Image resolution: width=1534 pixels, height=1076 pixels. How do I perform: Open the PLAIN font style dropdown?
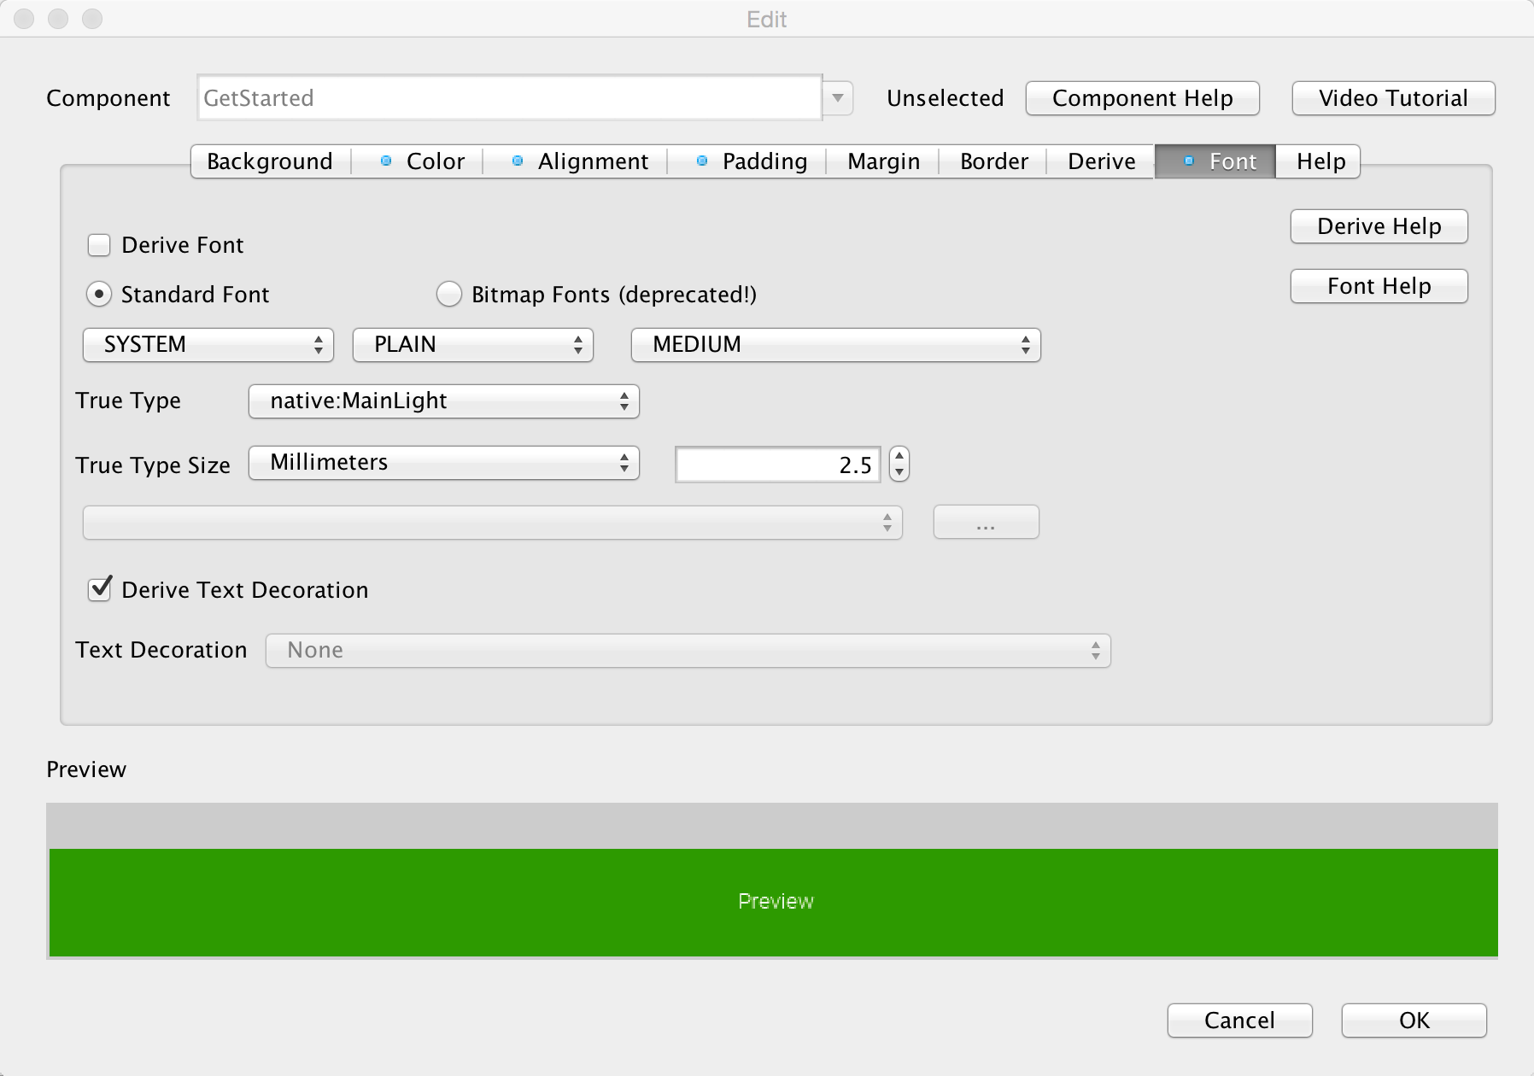pyautogui.click(x=472, y=345)
